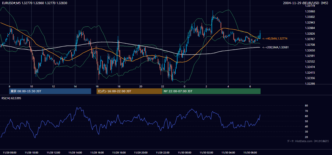Screen dimensions: 332x155
Task: Click the 11/30 00:00 bottom date label
Action: tap(184, 152)
